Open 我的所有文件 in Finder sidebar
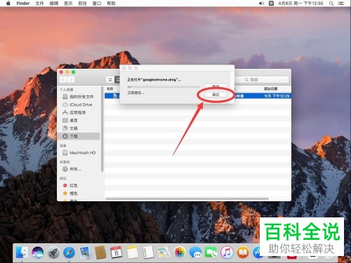The image size is (351, 263). (78, 97)
